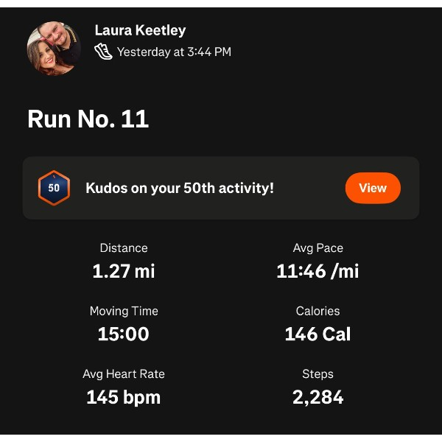
Task: Click the Calories stat label
Action: [x=318, y=311]
